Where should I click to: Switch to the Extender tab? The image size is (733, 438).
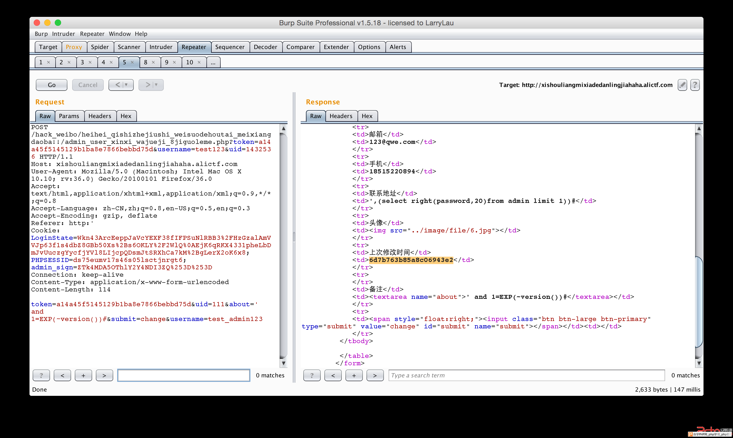click(336, 47)
